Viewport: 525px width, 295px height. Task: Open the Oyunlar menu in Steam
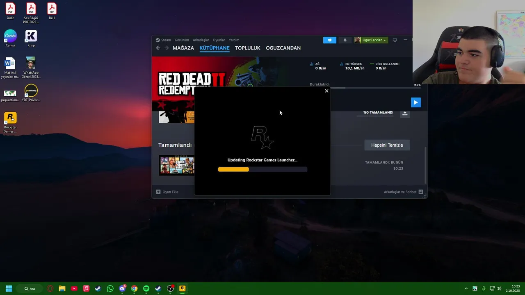pos(219,40)
